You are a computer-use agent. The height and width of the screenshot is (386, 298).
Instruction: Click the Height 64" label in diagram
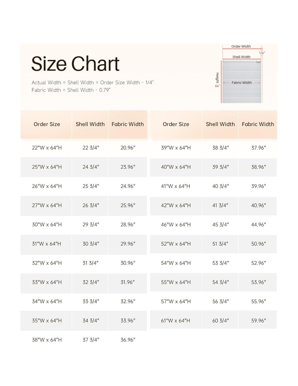(217, 80)
